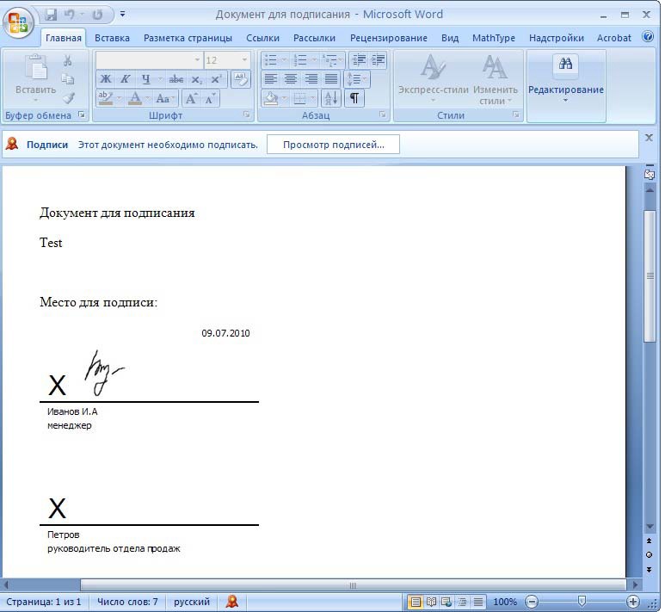Viewport: 665px width, 612px height.
Task: Click Число слов: 7 status entry
Action: click(x=127, y=602)
